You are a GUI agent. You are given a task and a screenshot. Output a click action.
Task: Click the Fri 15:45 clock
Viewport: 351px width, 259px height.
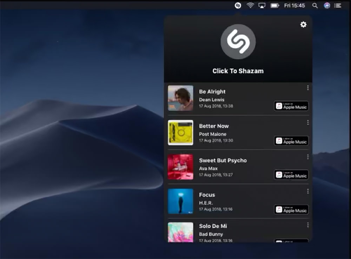pos(294,5)
